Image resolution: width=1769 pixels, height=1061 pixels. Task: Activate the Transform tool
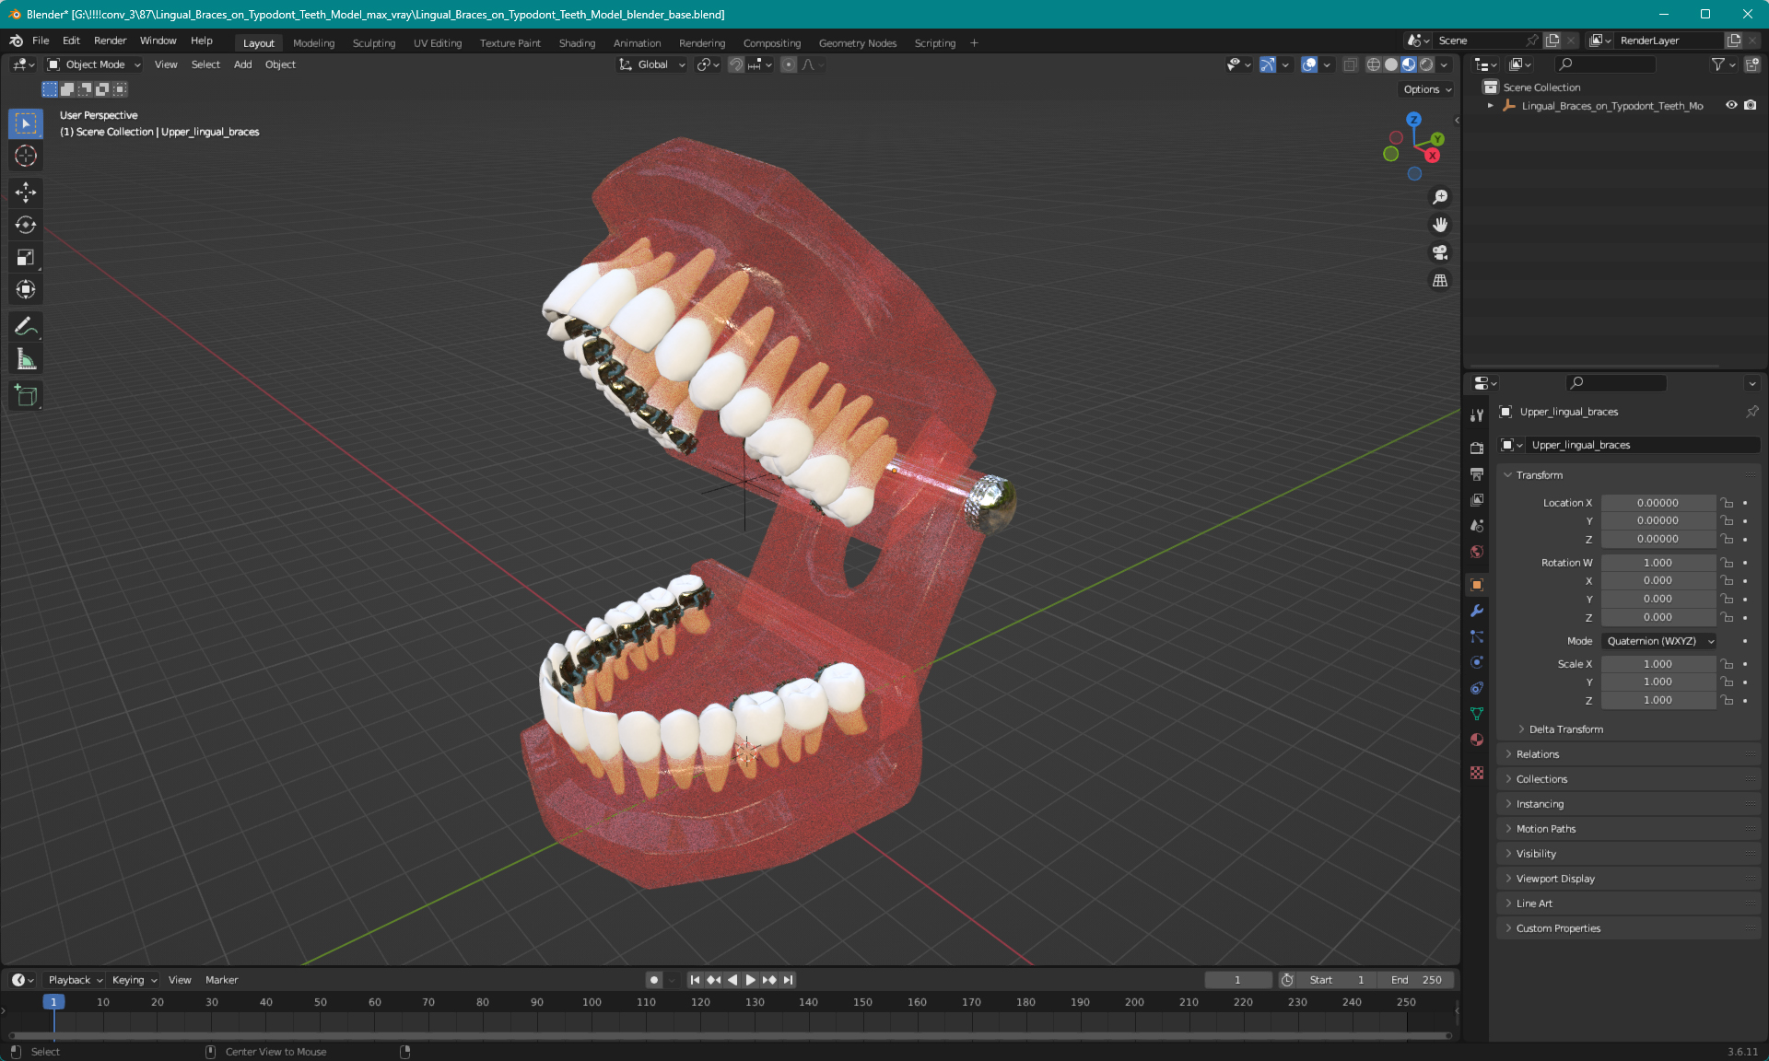(26, 289)
